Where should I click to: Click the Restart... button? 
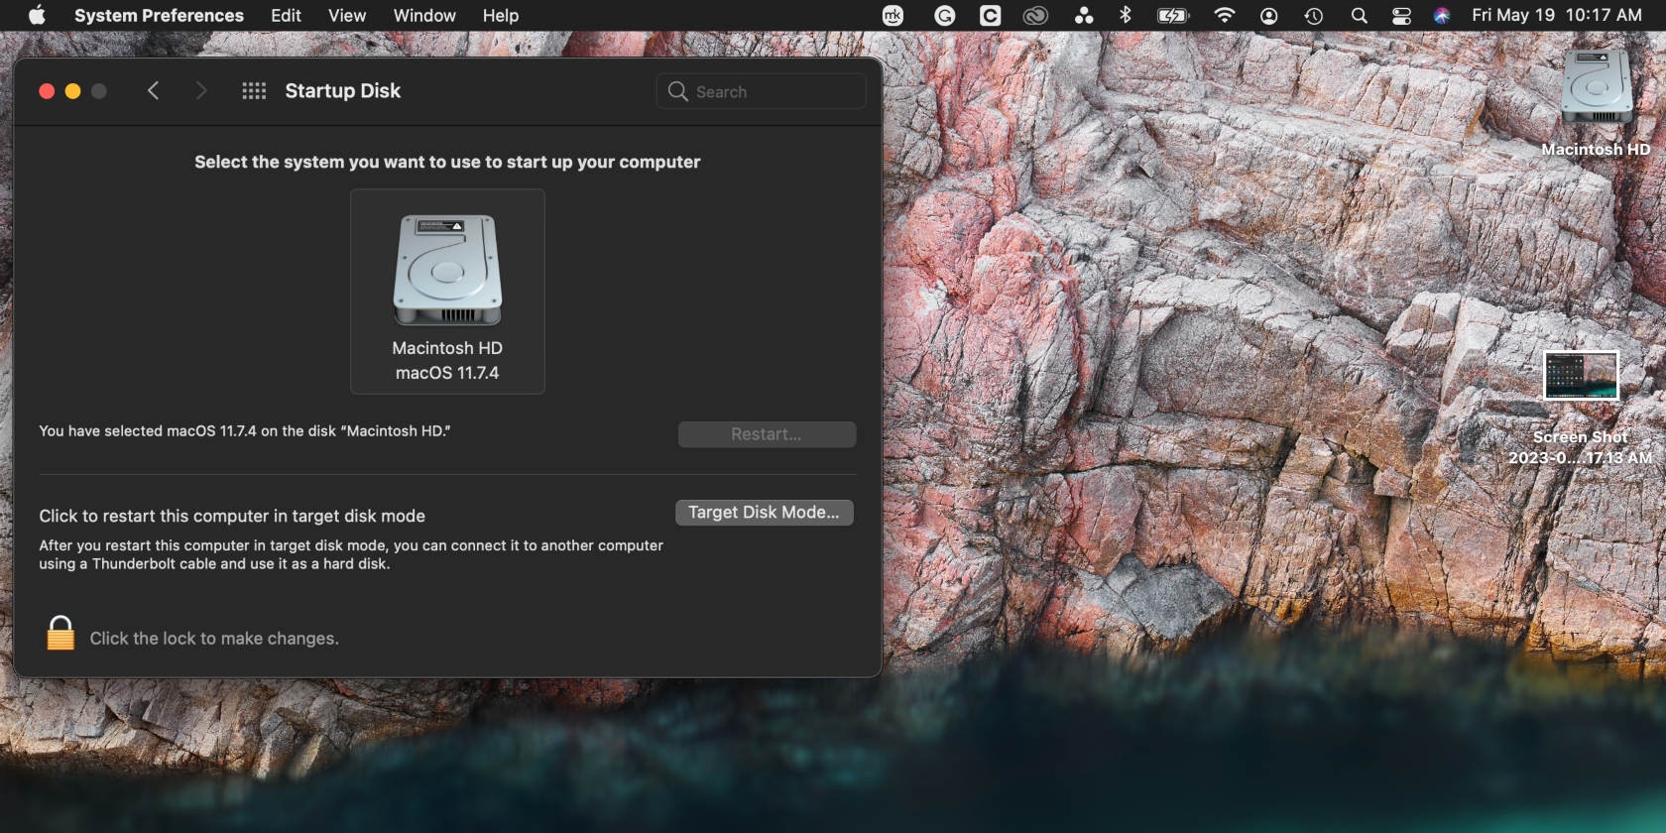coord(767,434)
